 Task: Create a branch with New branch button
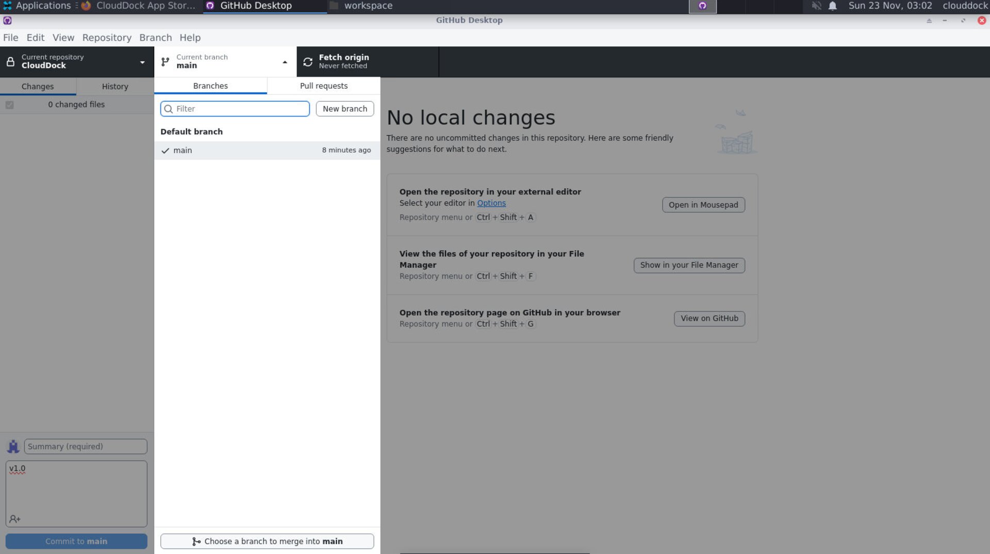pyautogui.click(x=344, y=108)
